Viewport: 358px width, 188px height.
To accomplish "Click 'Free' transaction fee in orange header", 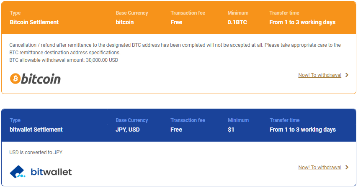I will 176,22.
